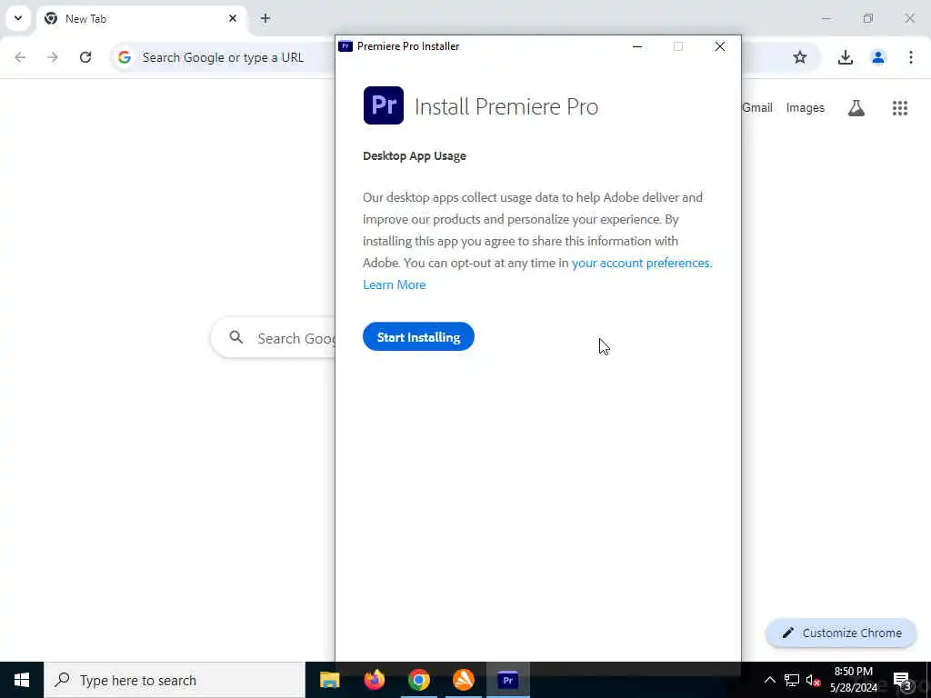The width and height of the screenshot is (931, 698).
Task: Click the magnifier icon in Google search box
Action: [236, 338]
